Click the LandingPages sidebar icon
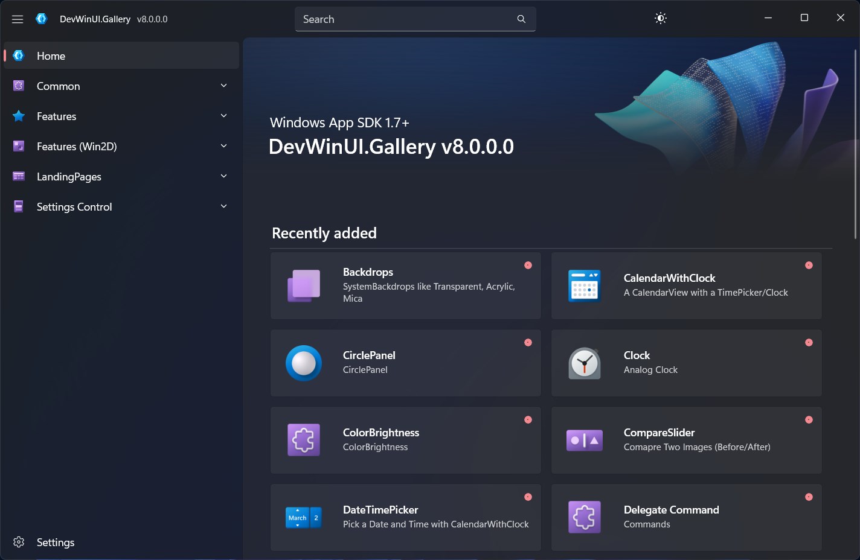Image resolution: width=860 pixels, height=560 pixels. (x=19, y=176)
